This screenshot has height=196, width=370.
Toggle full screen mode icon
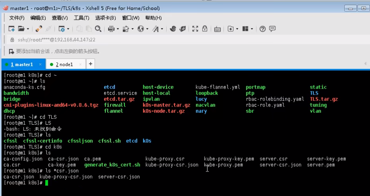(195, 29)
